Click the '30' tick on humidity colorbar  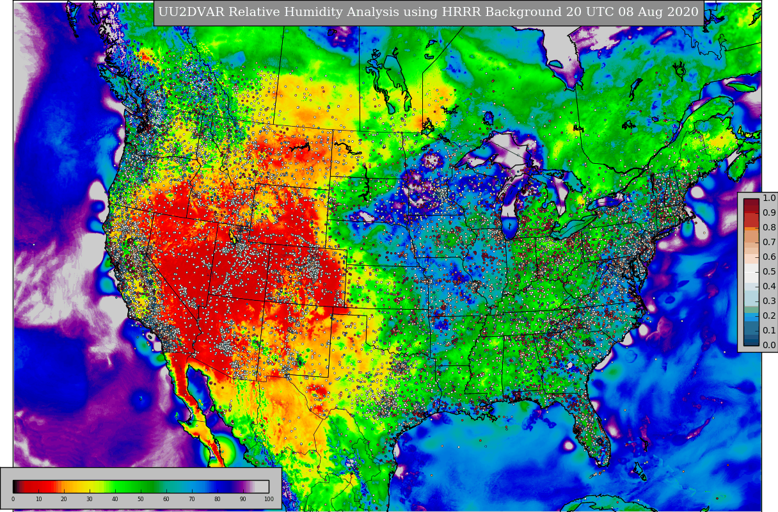tap(90, 499)
